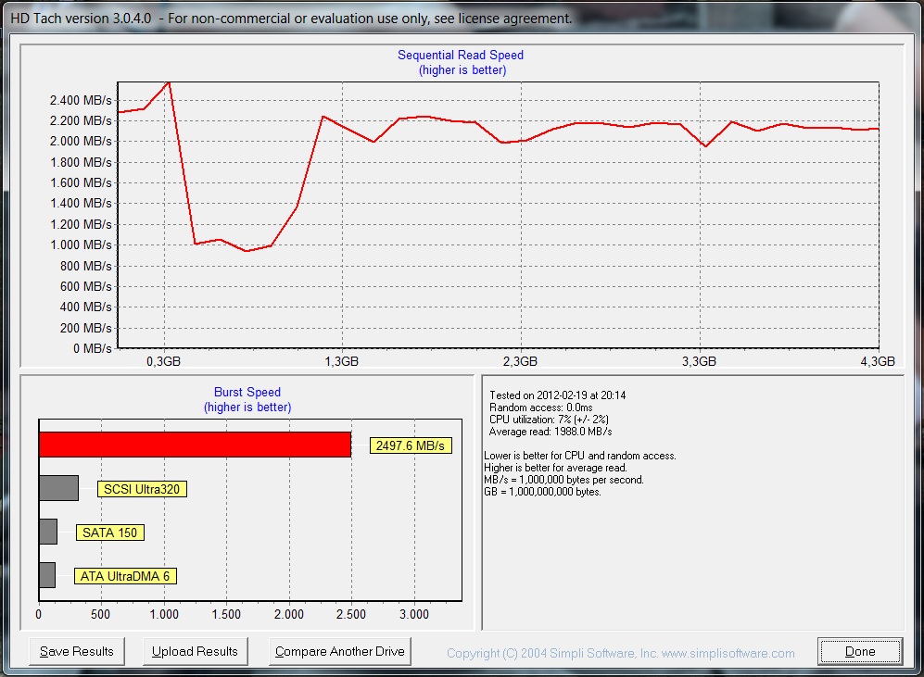Click the gray SCSI Ultra320 bar
The width and height of the screenshot is (924, 677).
(59, 488)
